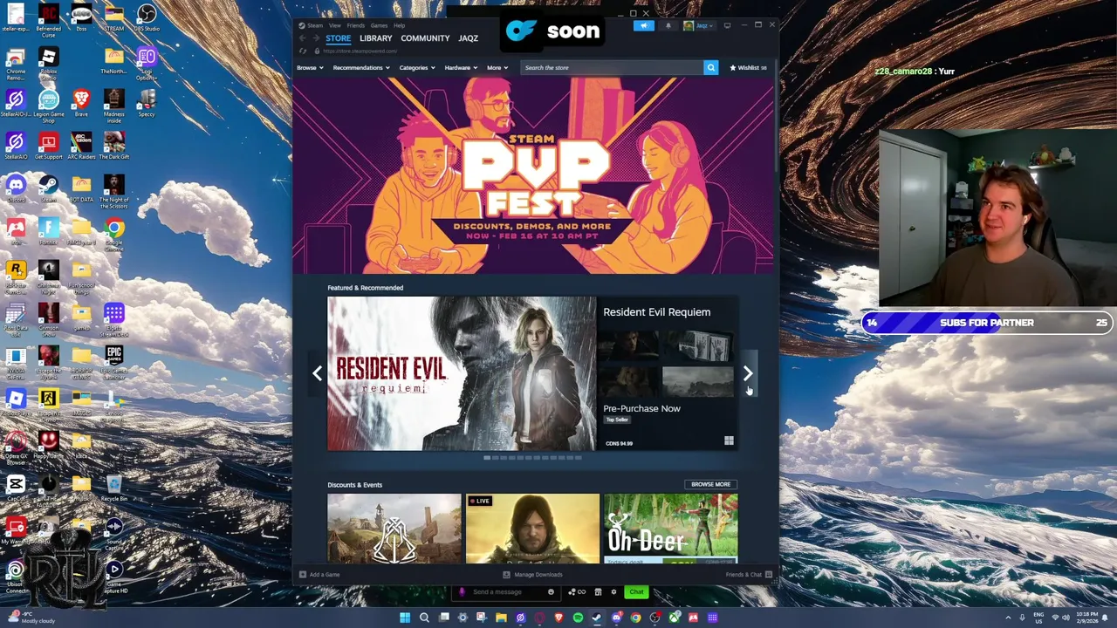The image size is (1117, 628).
Task: Show the next featured game carousel arrow
Action: point(748,373)
